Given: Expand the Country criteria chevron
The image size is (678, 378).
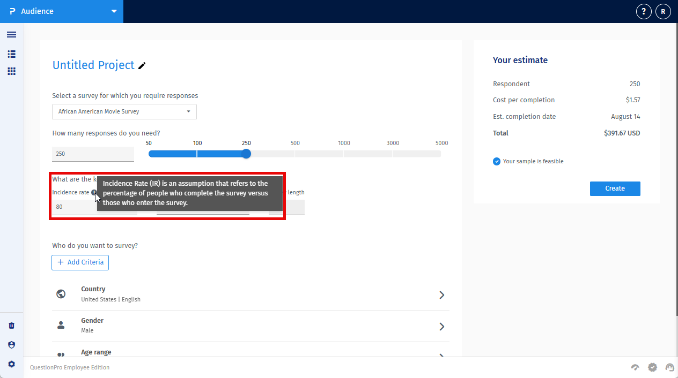Looking at the screenshot, I should tap(442, 295).
